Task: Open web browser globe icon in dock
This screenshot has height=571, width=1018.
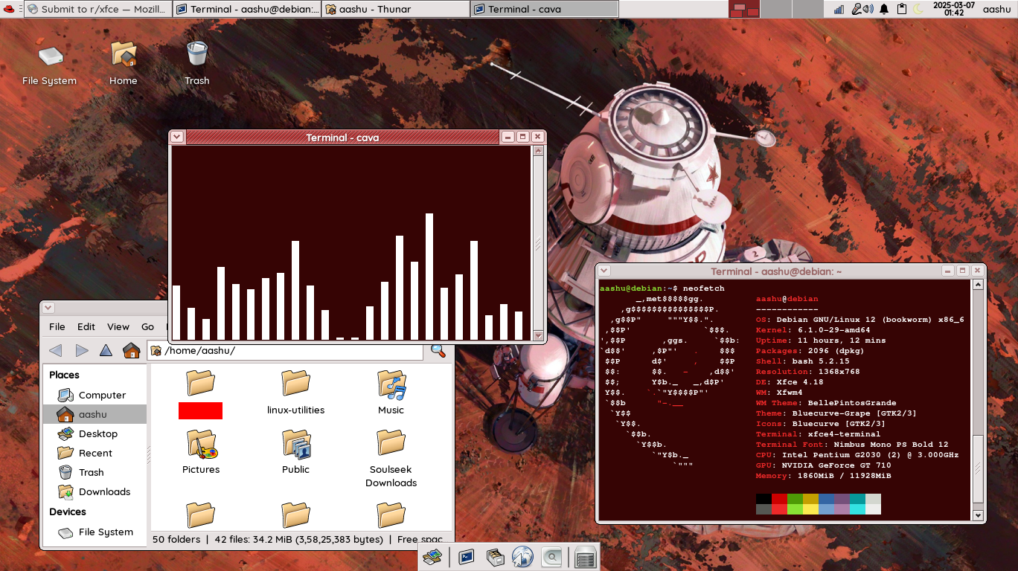Action: pyautogui.click(x=523, y=556)
